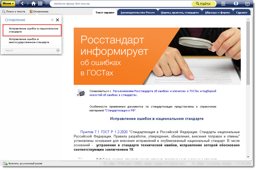This screenshot has height=170, width=257.
Task: Click the scrollbar up arrow
Action: point(248,20)
